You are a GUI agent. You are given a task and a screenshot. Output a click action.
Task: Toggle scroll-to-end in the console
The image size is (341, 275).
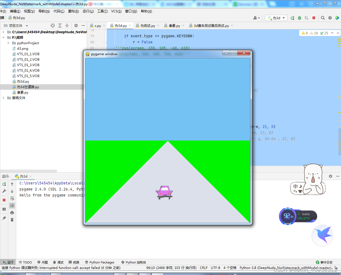coord(12,205)
